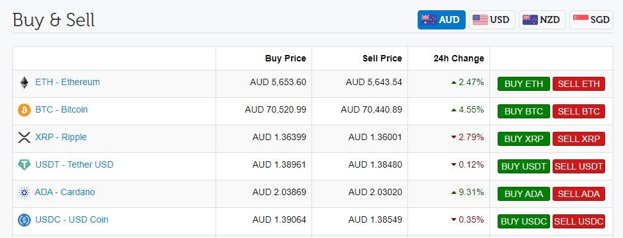Click the Ethereum diamond logo icon
The height and width of the screenshot is (238, 623).
click(x=24, y=83)
